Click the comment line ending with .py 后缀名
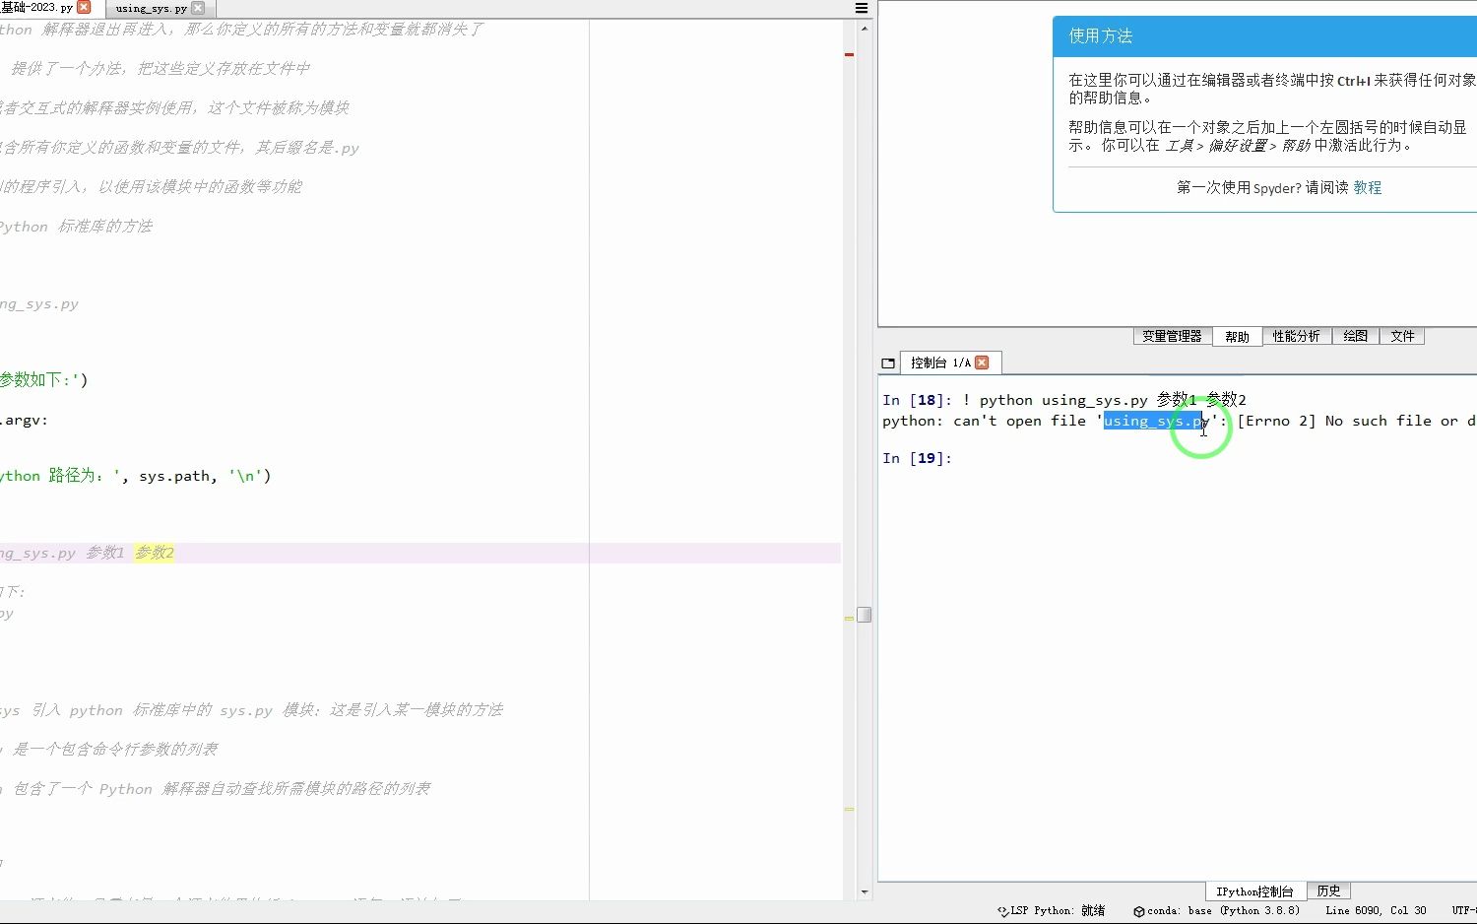This screenshot has width=1477, height=924. click(x=180, y=147)
